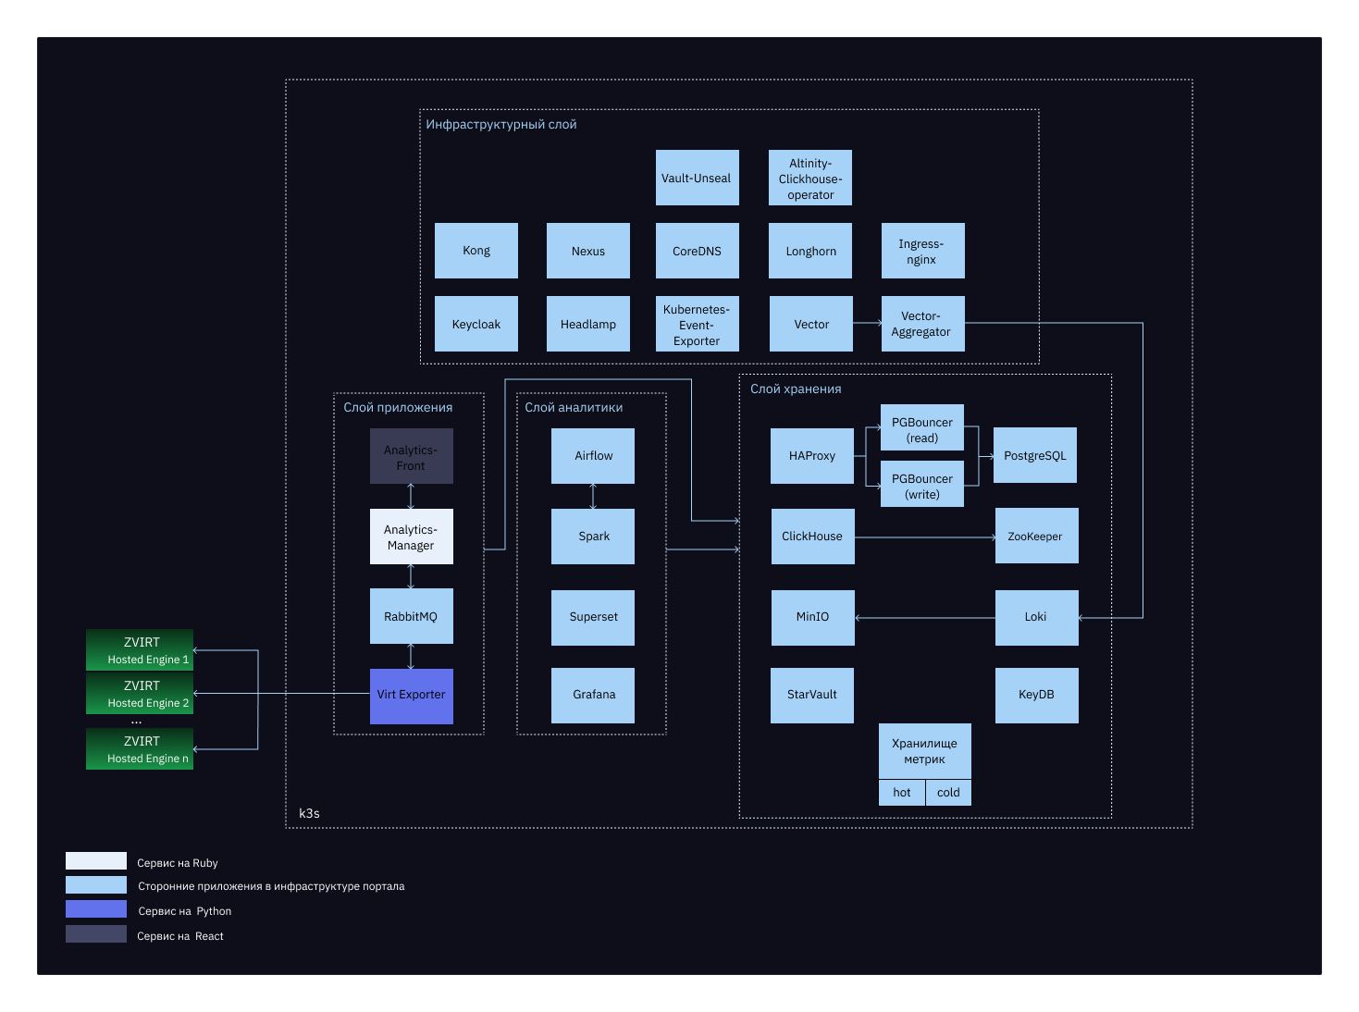
Task: Click the HAProxy box
Action: [x=812, y=456]
